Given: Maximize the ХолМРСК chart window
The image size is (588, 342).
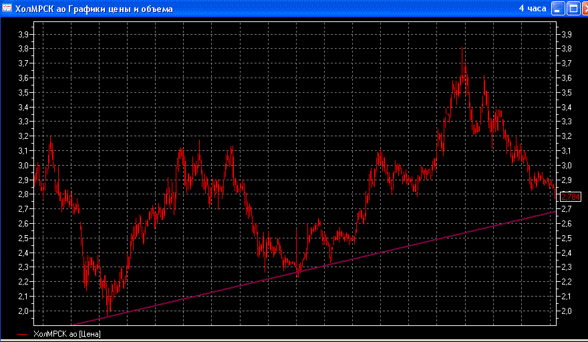Looking at the screenshot, I should pos(573,9).
